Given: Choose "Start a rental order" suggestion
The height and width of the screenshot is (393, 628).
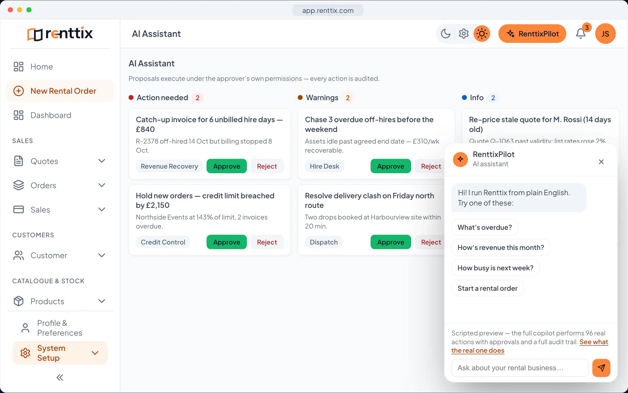Looking at the screenshot, I should [487, 288].
